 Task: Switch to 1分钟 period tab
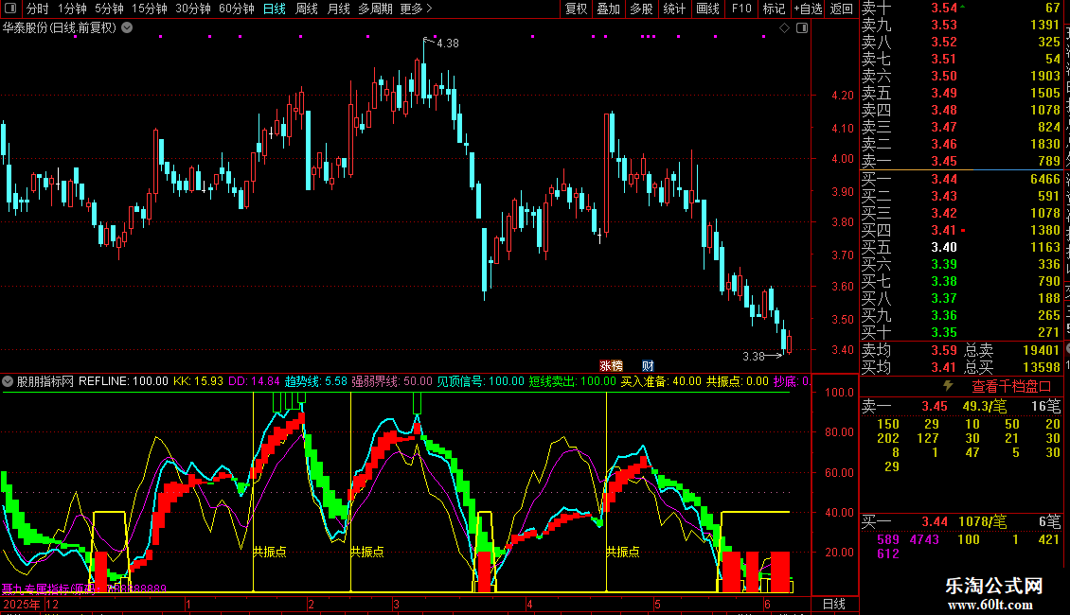72,9
